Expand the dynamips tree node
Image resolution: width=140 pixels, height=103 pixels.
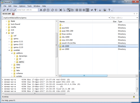15,56
